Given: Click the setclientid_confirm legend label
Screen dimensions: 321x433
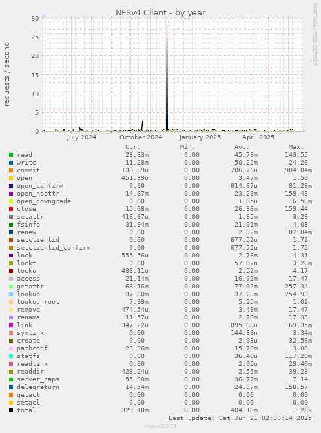Looking at the screenshot, I should click(x=54, y=247).
